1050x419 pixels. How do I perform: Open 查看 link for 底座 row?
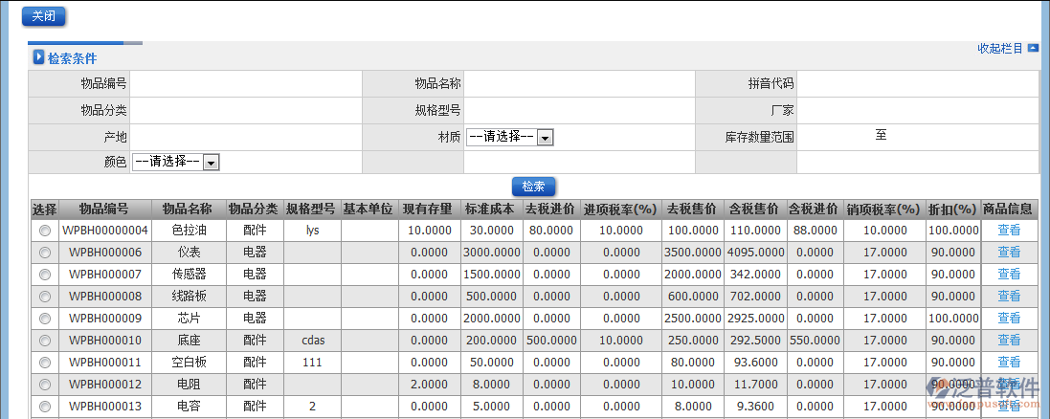(1009, 340)
